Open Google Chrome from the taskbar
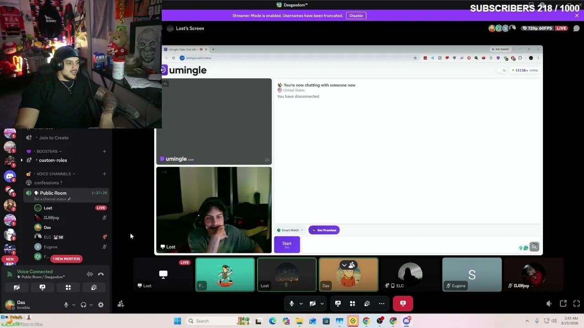 [x=366, y=321]
